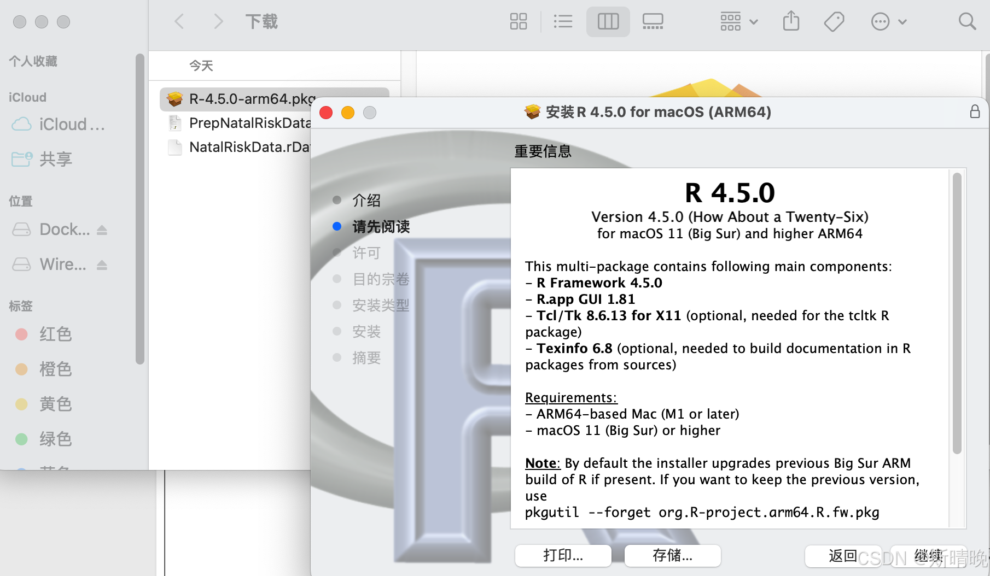Click the 请先阅读 installer step

(x=381, y=227)
